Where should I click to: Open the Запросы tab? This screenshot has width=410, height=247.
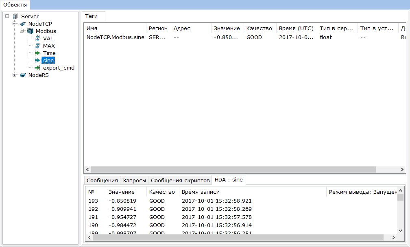(134, 180)
